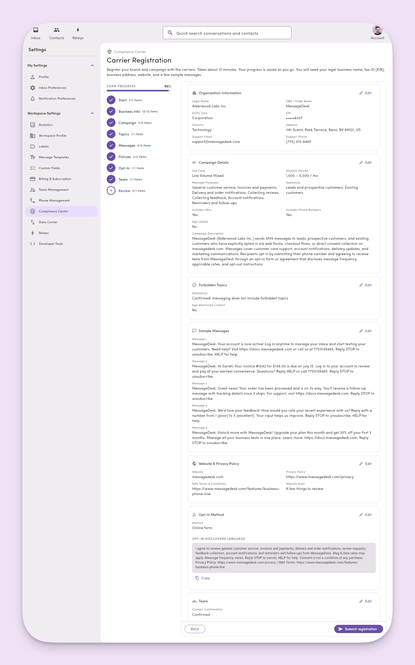Image resolution: width=415 pixels, height=665 pixels.
Task: Click the Data Center arrows icon
Action: tap(33, 222)
